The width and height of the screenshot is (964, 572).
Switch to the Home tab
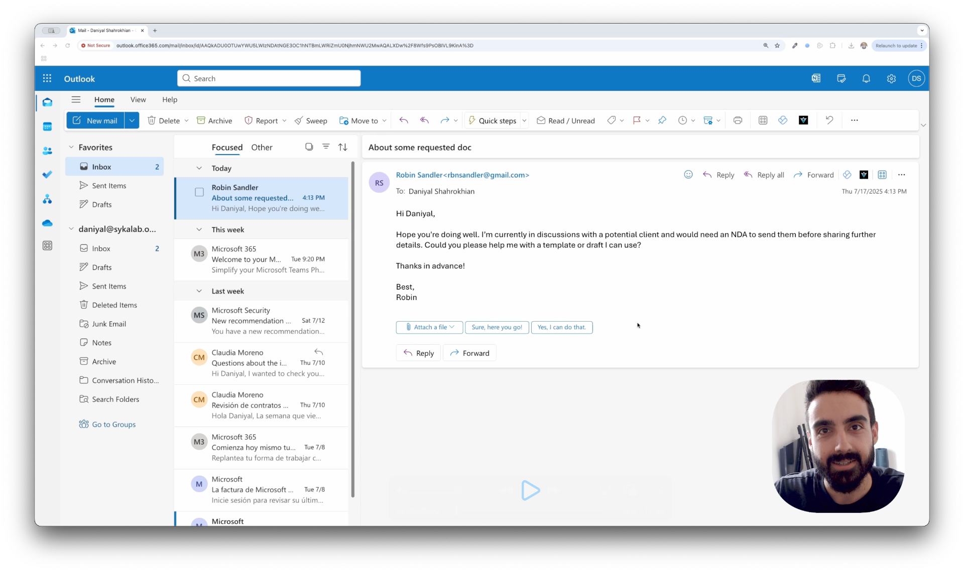point(104,99)
